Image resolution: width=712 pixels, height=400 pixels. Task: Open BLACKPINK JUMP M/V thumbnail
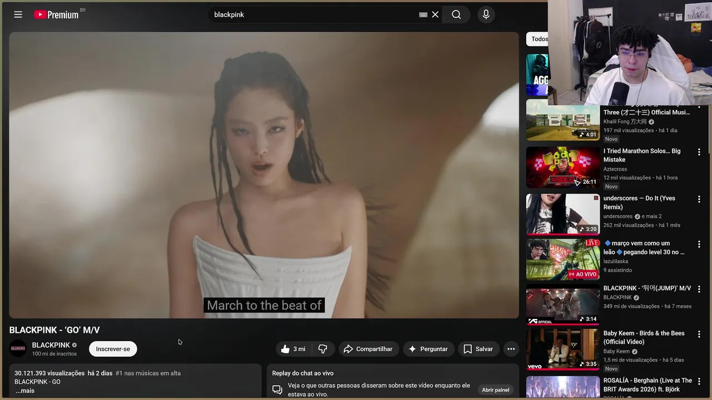563,304
